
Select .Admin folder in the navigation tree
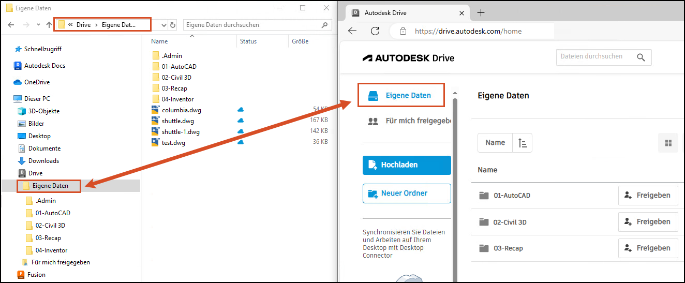(x=41, y=201)
